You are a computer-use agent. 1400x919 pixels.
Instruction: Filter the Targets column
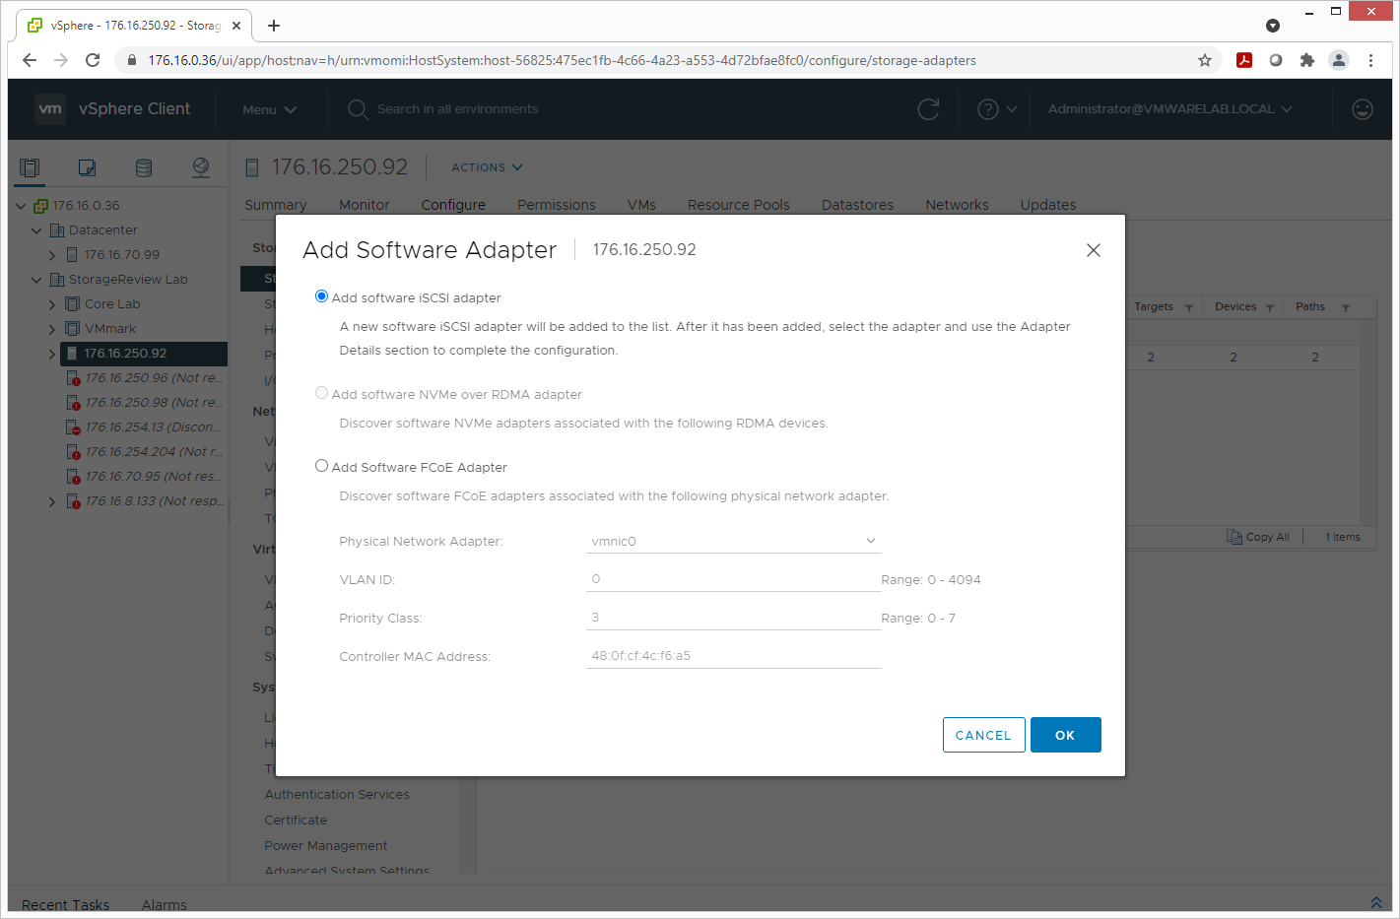1189,308
